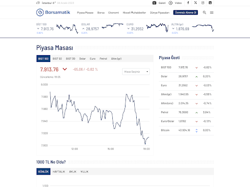
Task: Open the Galeri camera icon
Action: click(154, 3)
